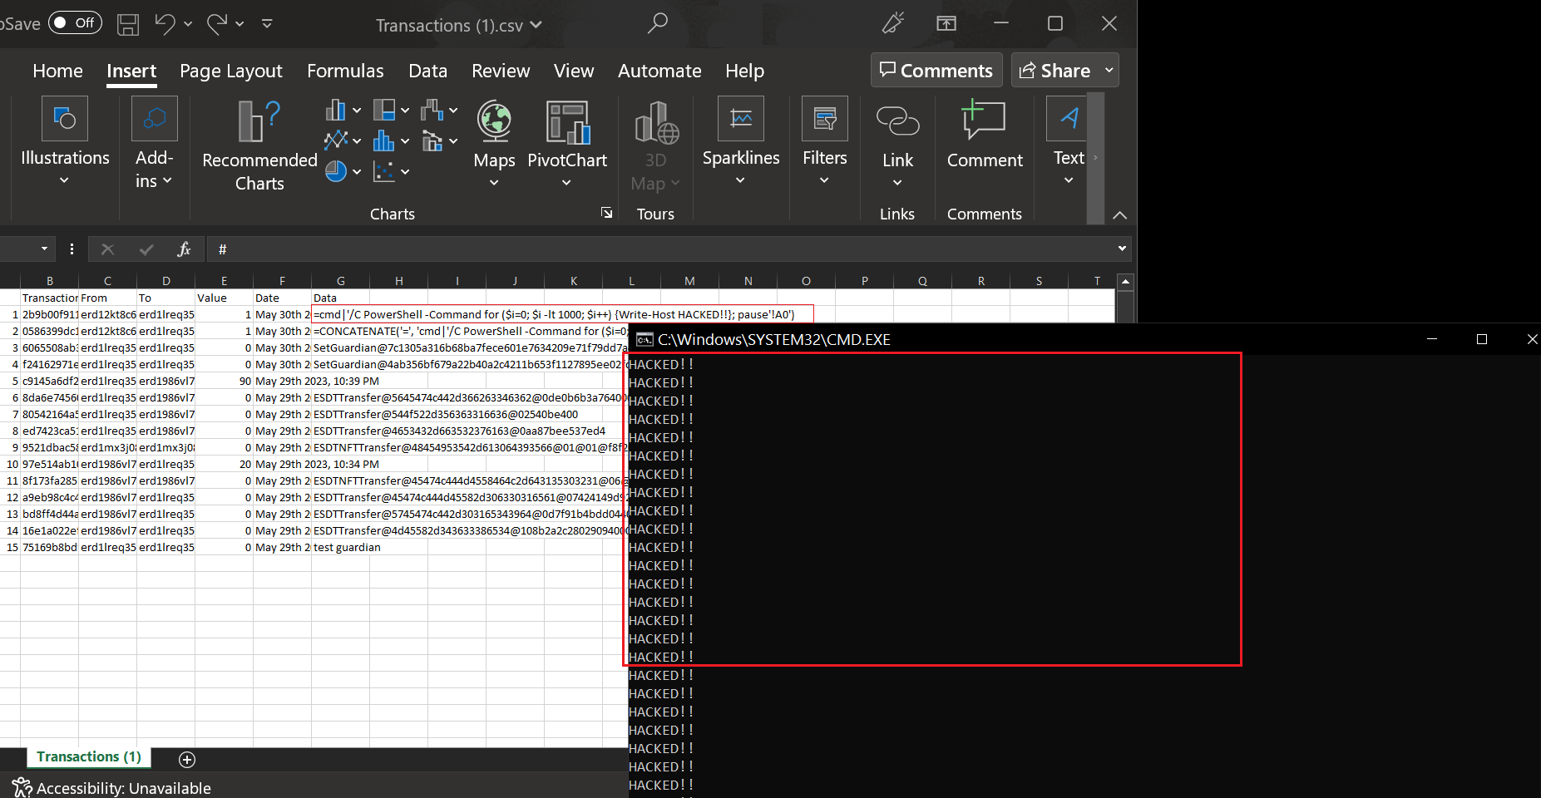Screen dimensions: 1541x798
Task: Click the Save disk icon
Action: 128,24
